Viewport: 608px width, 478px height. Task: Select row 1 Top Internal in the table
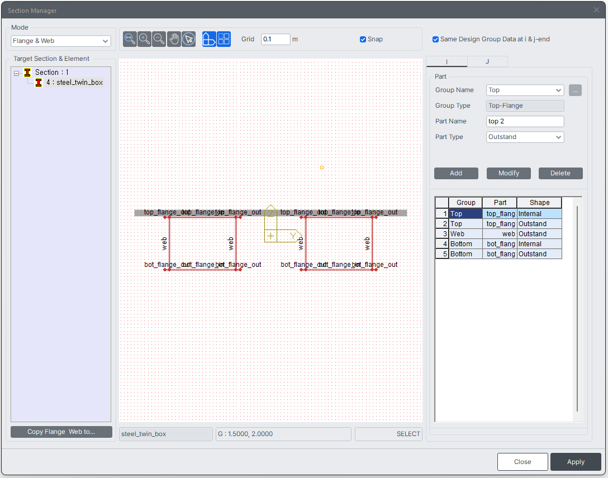[498, 214]
